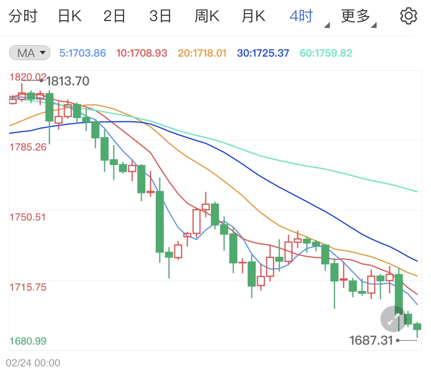
Task: Click the 1750.51 price axis label
Action: [x=28, y=217]
